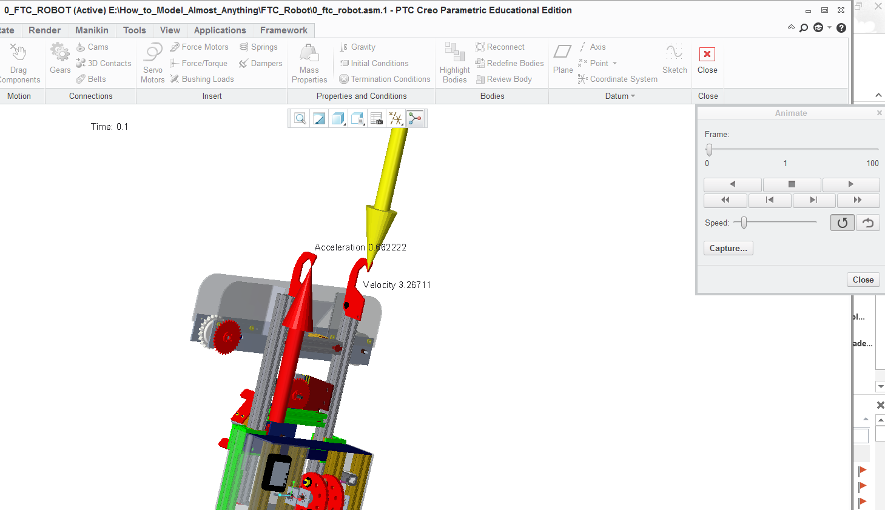Viewport: 885px width, 510px height.
Task: Define Gravity settings
Action: click(x=358, y=47)
